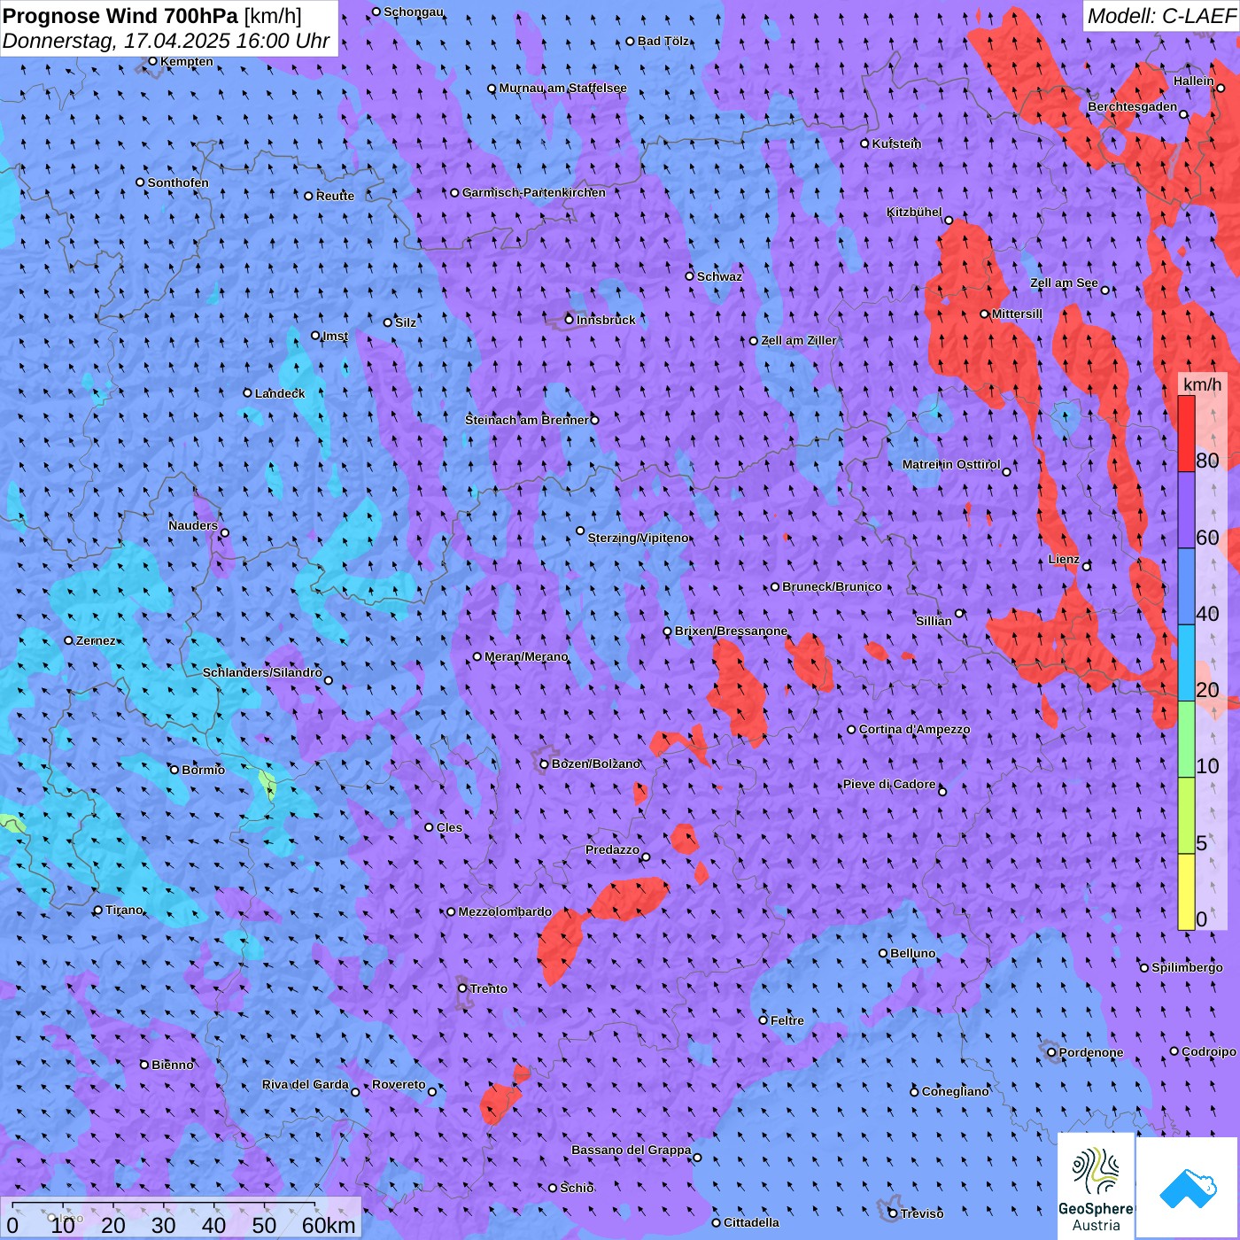Click the Cortina d'Ampezzo label
The height and width of the screenshot is (1240, 1240).
[x=914, y=730]
